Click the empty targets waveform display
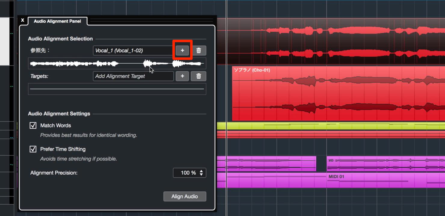 [117, 89]
